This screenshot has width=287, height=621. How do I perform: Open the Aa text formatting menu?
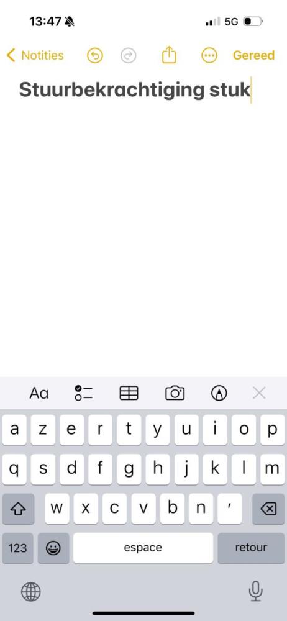(x=39, y=393)
